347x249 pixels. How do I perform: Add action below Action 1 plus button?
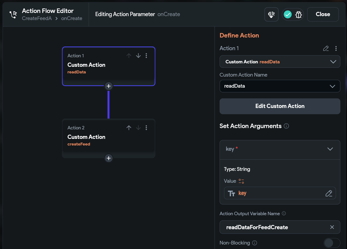tap(109, 86)
